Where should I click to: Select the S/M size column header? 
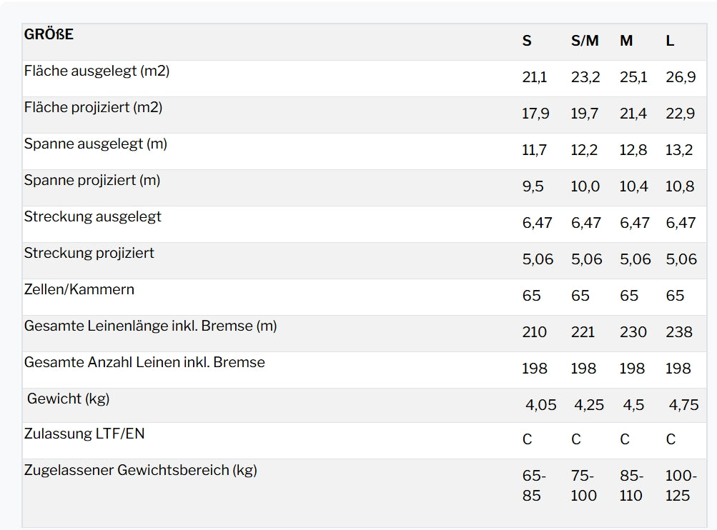pyautogui.click(x=585, y=41)
